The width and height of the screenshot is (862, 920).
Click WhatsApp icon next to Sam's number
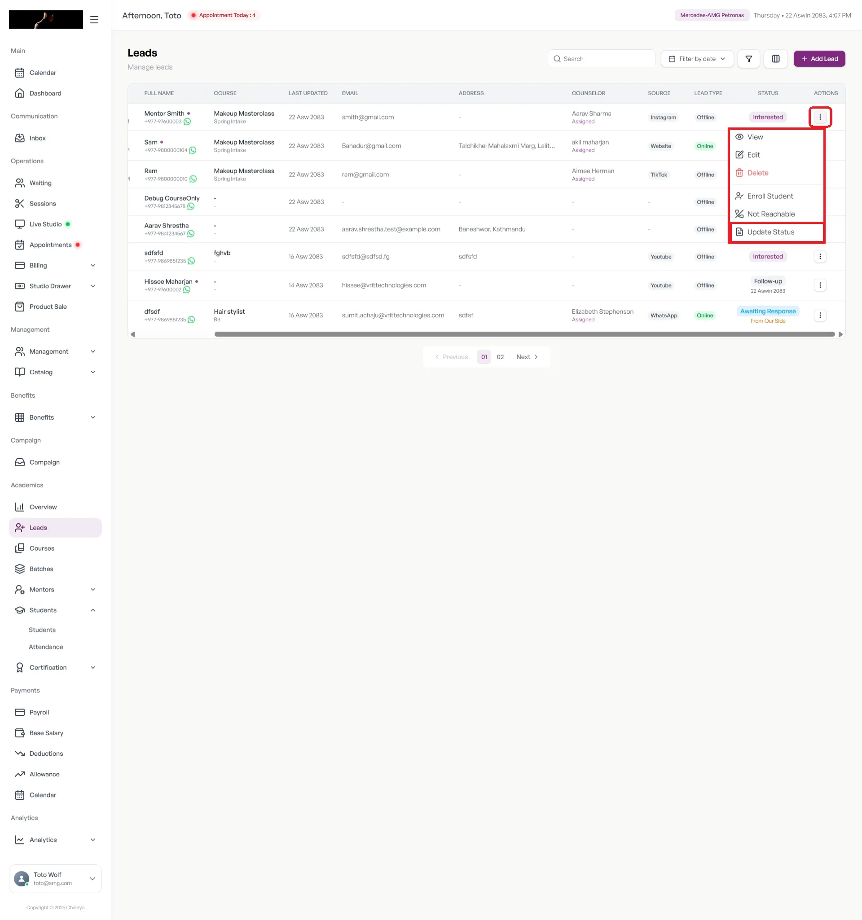(193, 150)
